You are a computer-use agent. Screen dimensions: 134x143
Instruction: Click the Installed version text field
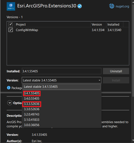[x=62, y=71]
